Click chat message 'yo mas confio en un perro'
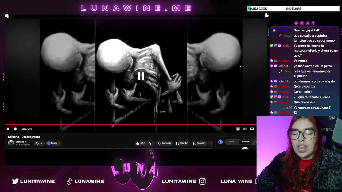This screenshot has height=192, width=342. point(313,66)
